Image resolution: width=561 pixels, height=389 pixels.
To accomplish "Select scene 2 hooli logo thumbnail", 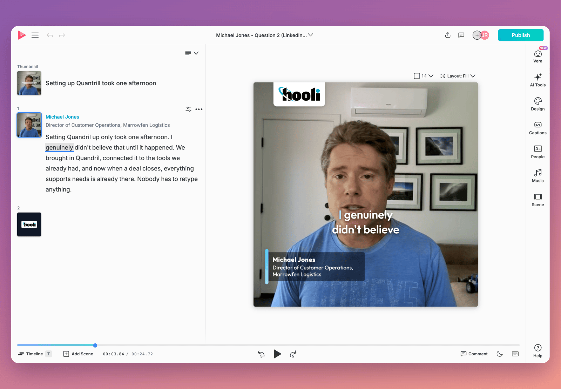I will pos(29,224).
